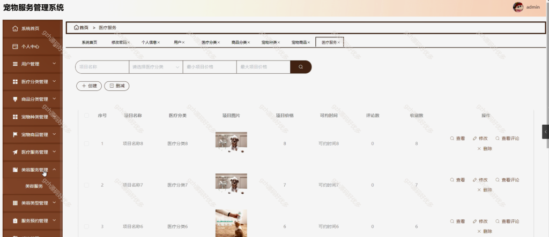Open the 请选择医疗分类 dropdown
This screenshot has width=549, height=237.
coord(156,67)
